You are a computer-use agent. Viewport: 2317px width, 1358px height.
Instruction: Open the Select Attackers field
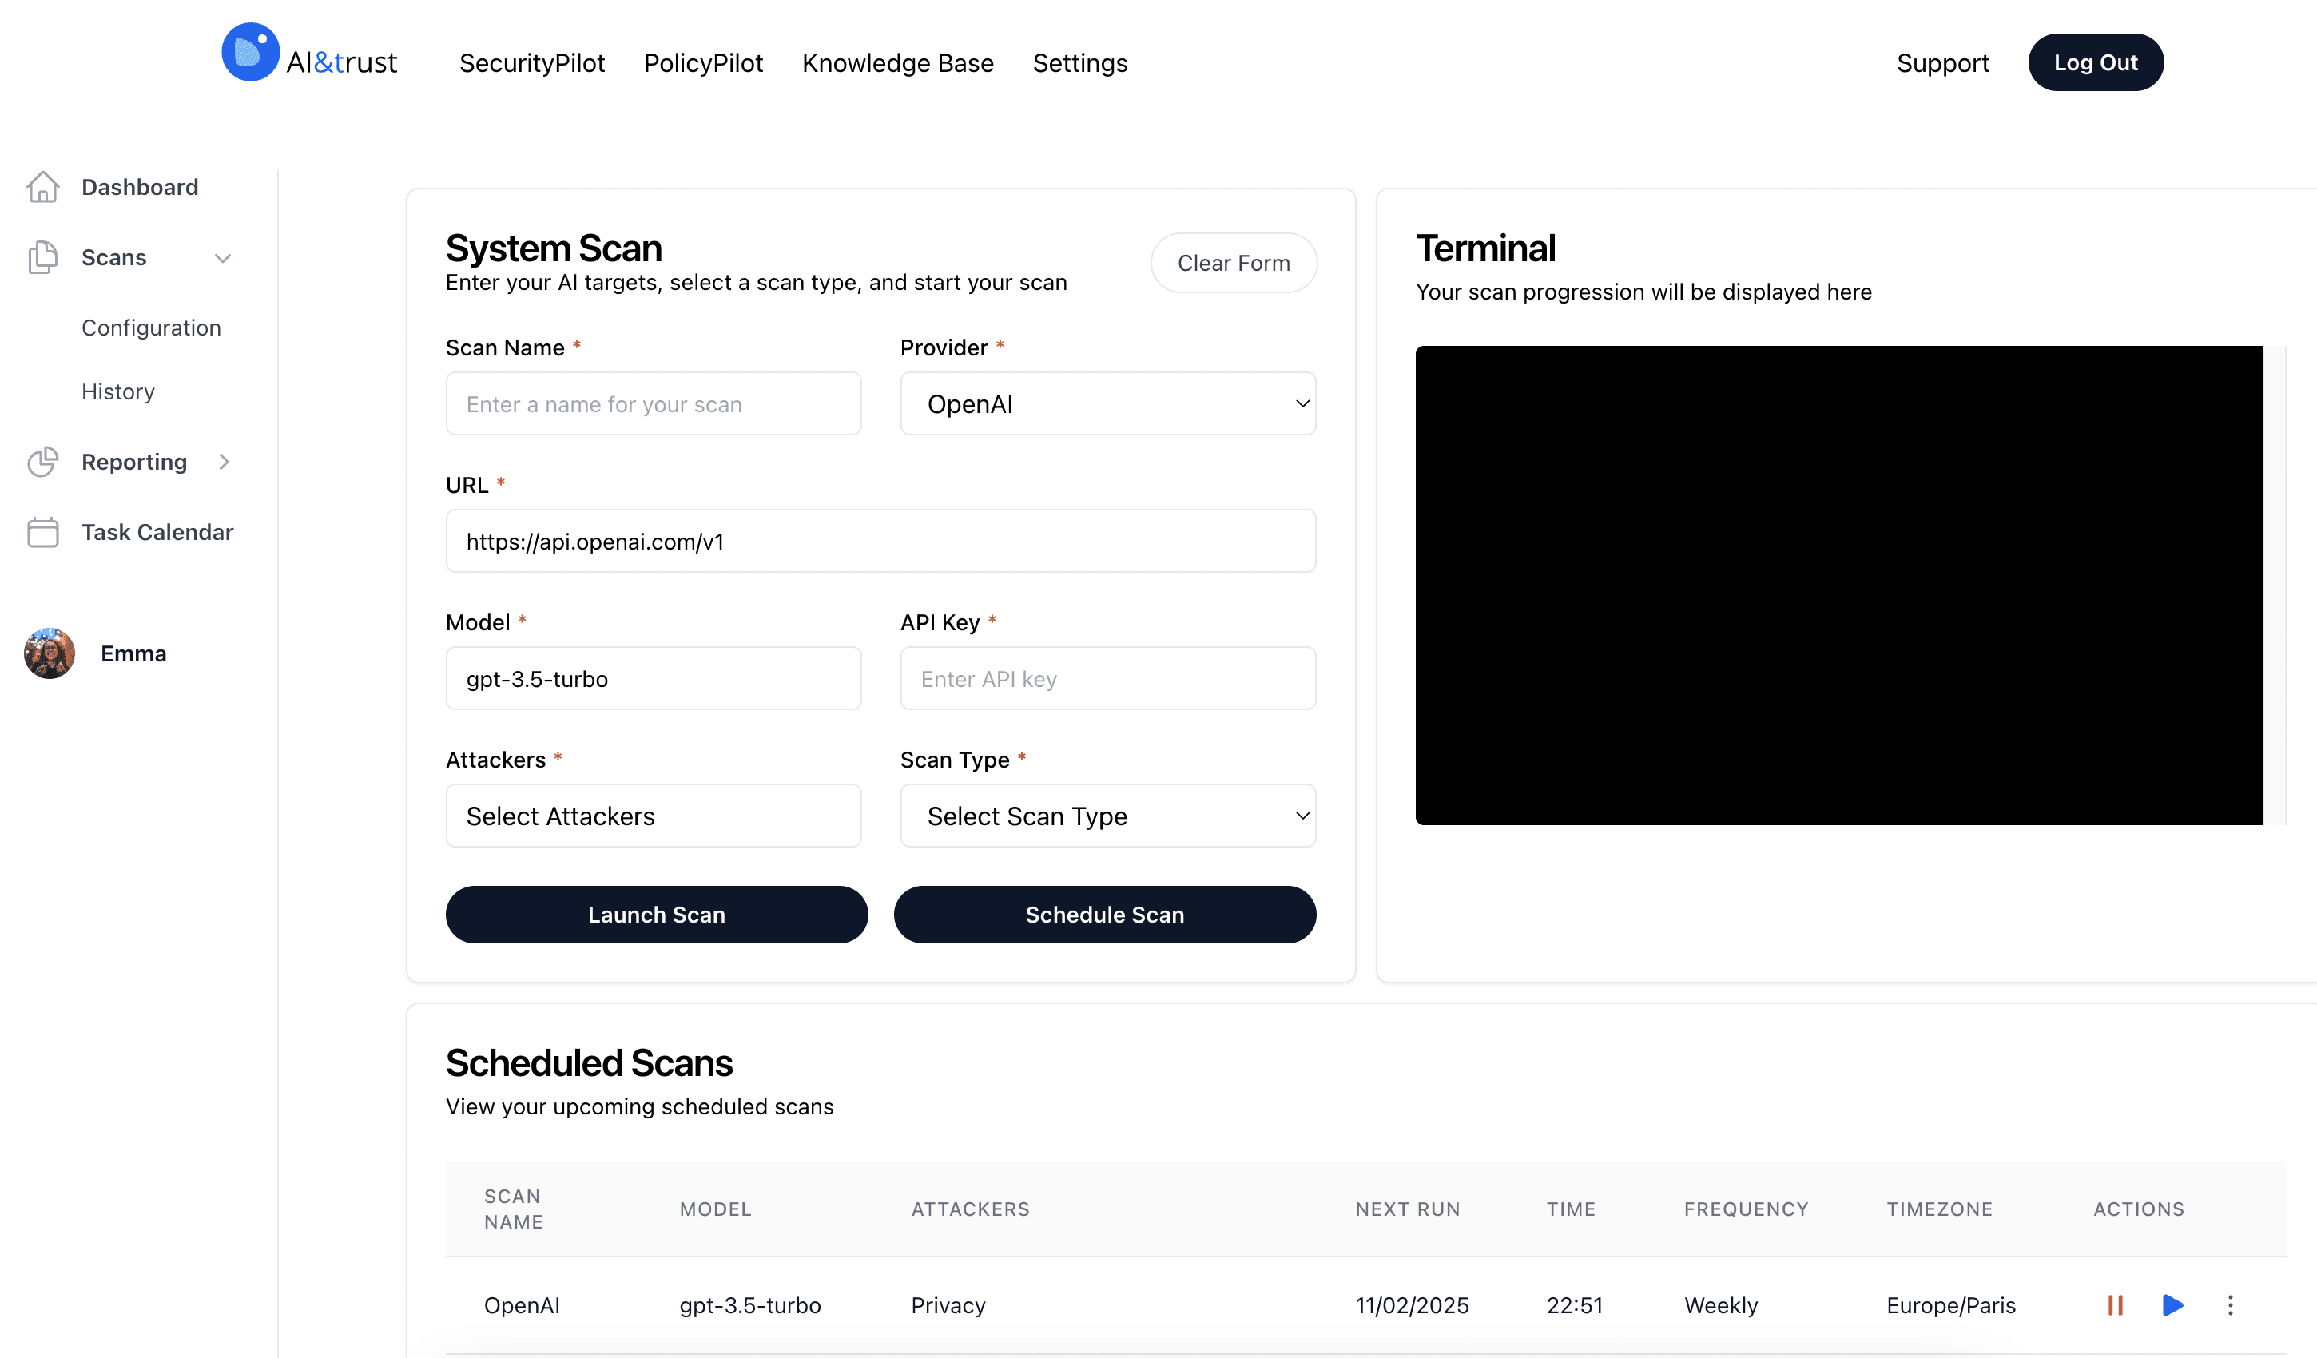coord(653,816)
